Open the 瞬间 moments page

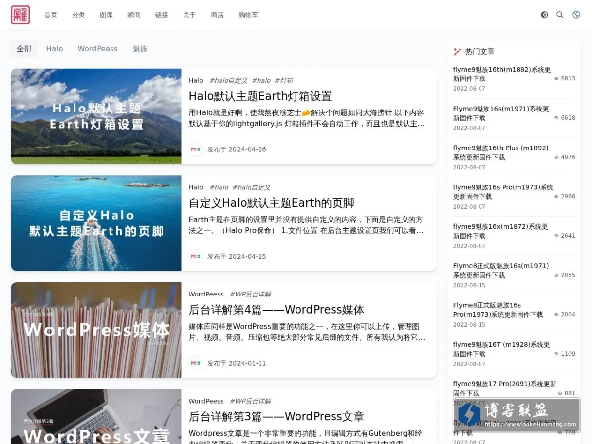tap(134, 15)
